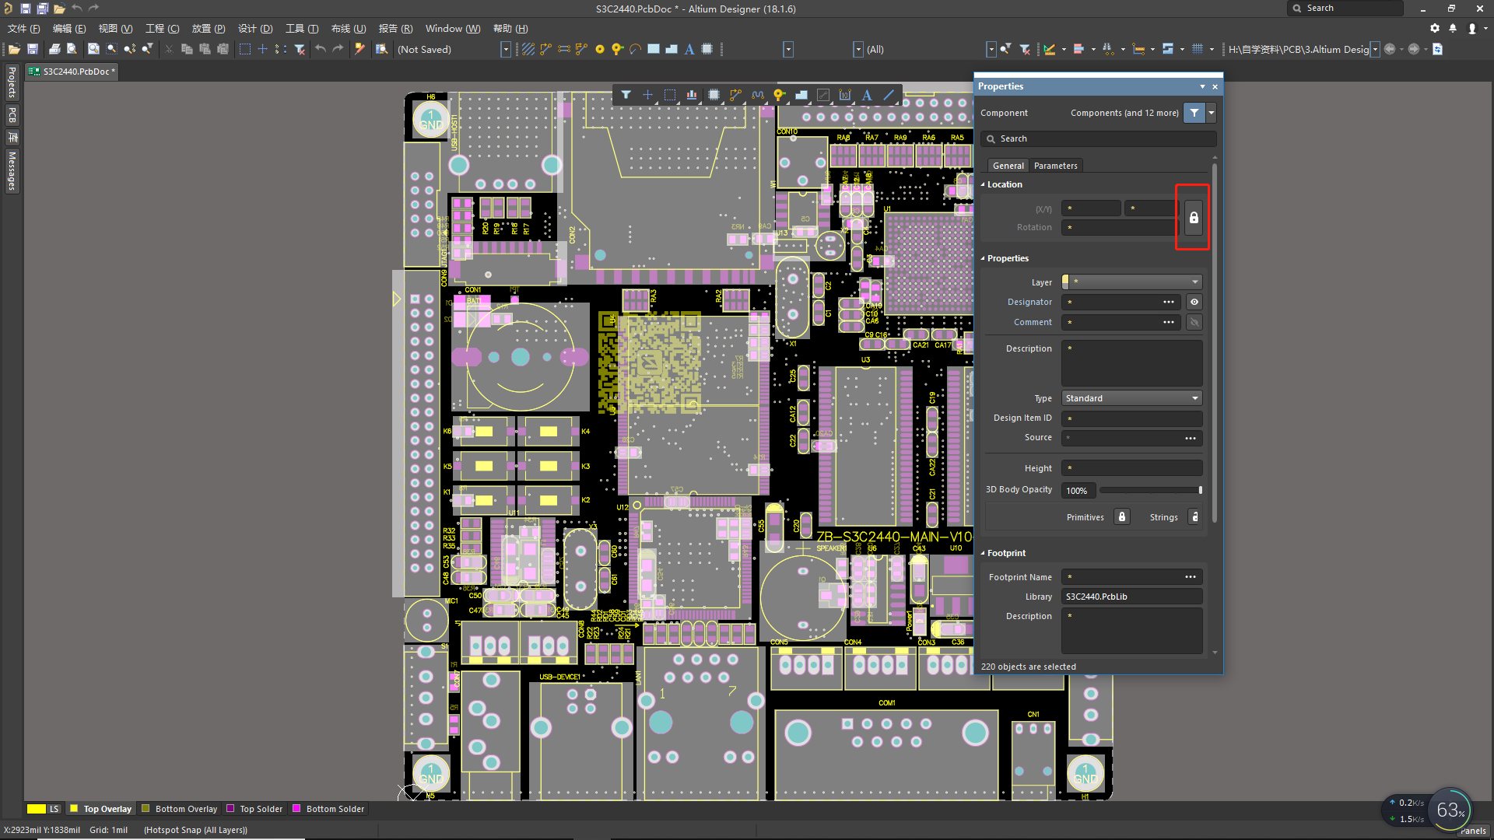Image resolution: width=1494 pixels, height=840 pixels.
Task: Toggle Designator visibility eye icon
Action: point(1194,302)
